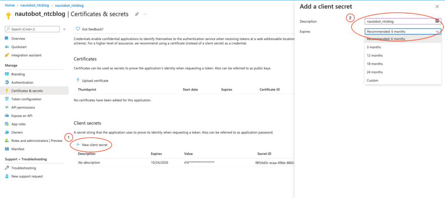Viewport: 445px width, 198px height.
Task: Click the Upload certificate button
Action: (x=92, y=81)
